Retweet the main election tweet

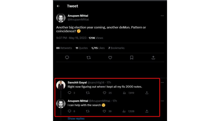coord(88,58)
